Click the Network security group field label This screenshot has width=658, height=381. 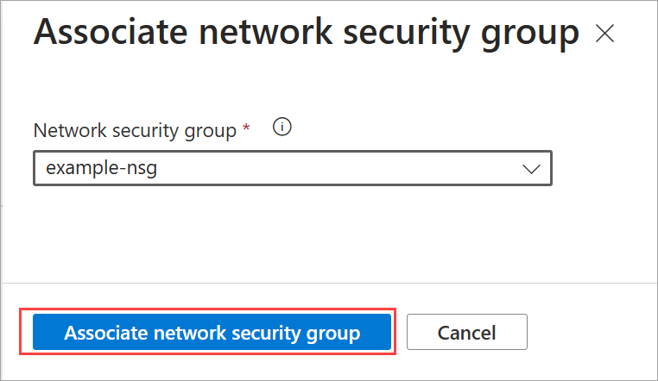point(135,130)
